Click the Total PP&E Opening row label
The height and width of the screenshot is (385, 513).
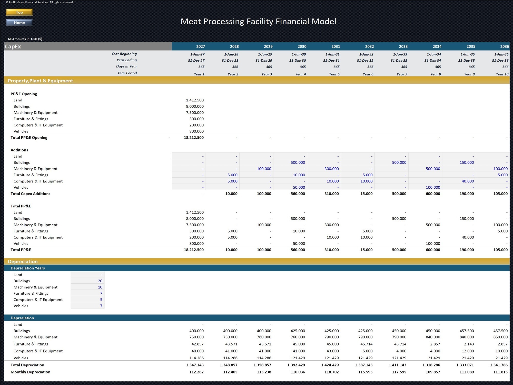[29, 138]
